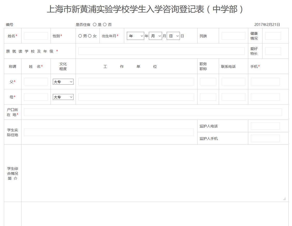Click the 出生年月 label
Screen dimensions: 292x226
109,36
